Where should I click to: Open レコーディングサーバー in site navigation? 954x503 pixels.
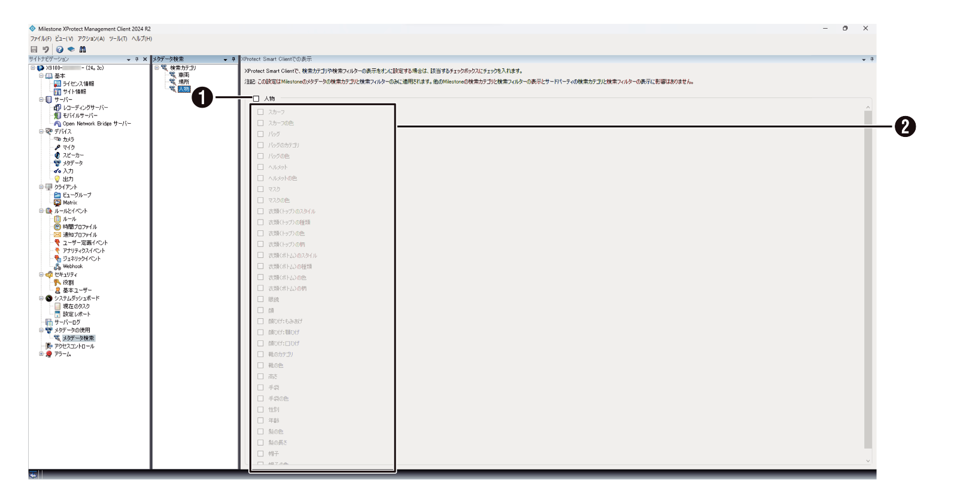[85, 108]
